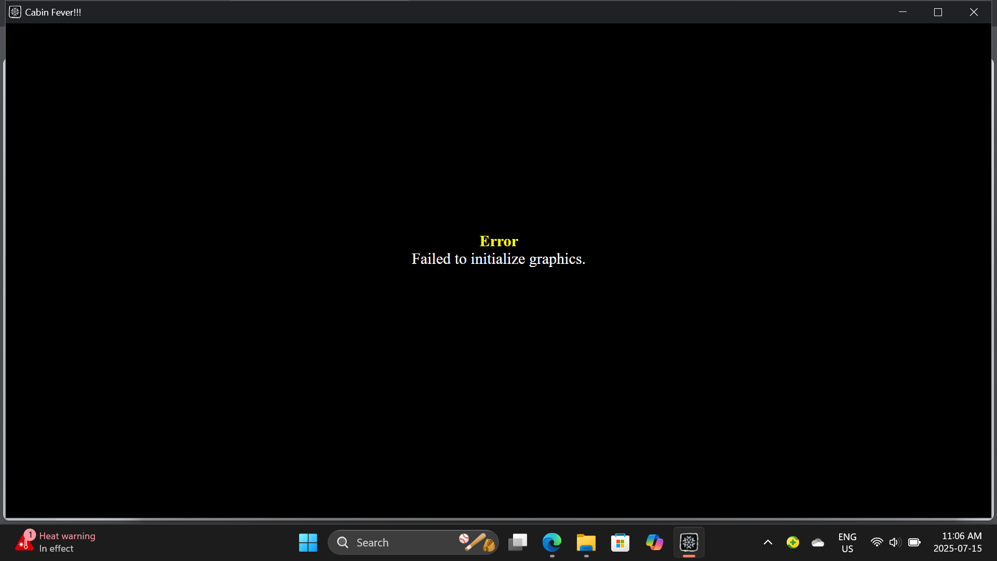The width and height of the screenshot is (997, 561).
Task: Click the "Failed to initialize graphics." message
Action: (x=498, y=259)
